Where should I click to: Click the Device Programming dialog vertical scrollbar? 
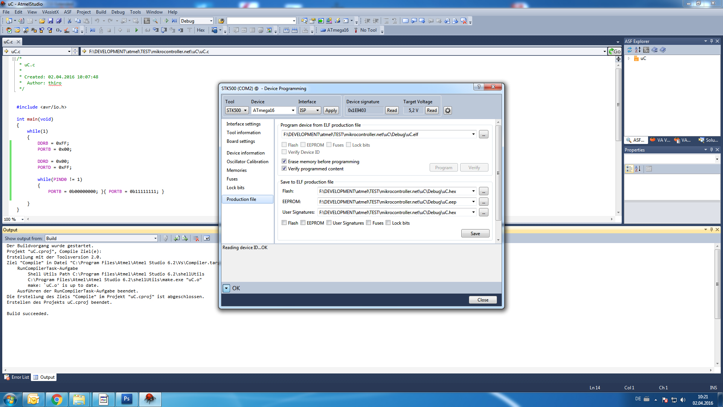pyautogui.click(x=498, y=173)
